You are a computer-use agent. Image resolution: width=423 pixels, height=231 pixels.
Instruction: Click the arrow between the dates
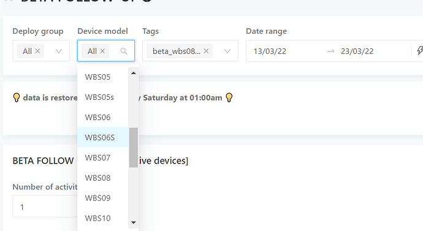(x=331, y=51)
